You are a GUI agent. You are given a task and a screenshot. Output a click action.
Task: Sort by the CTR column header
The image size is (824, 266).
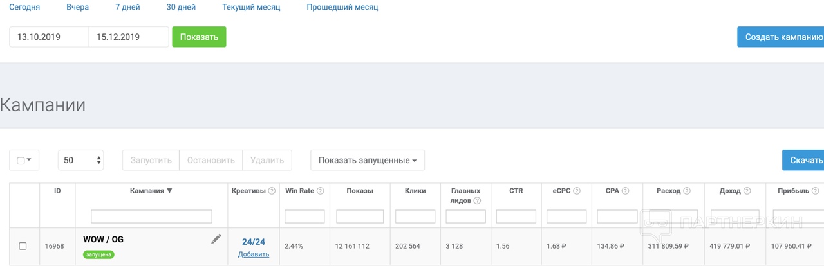tap(516, 191)
